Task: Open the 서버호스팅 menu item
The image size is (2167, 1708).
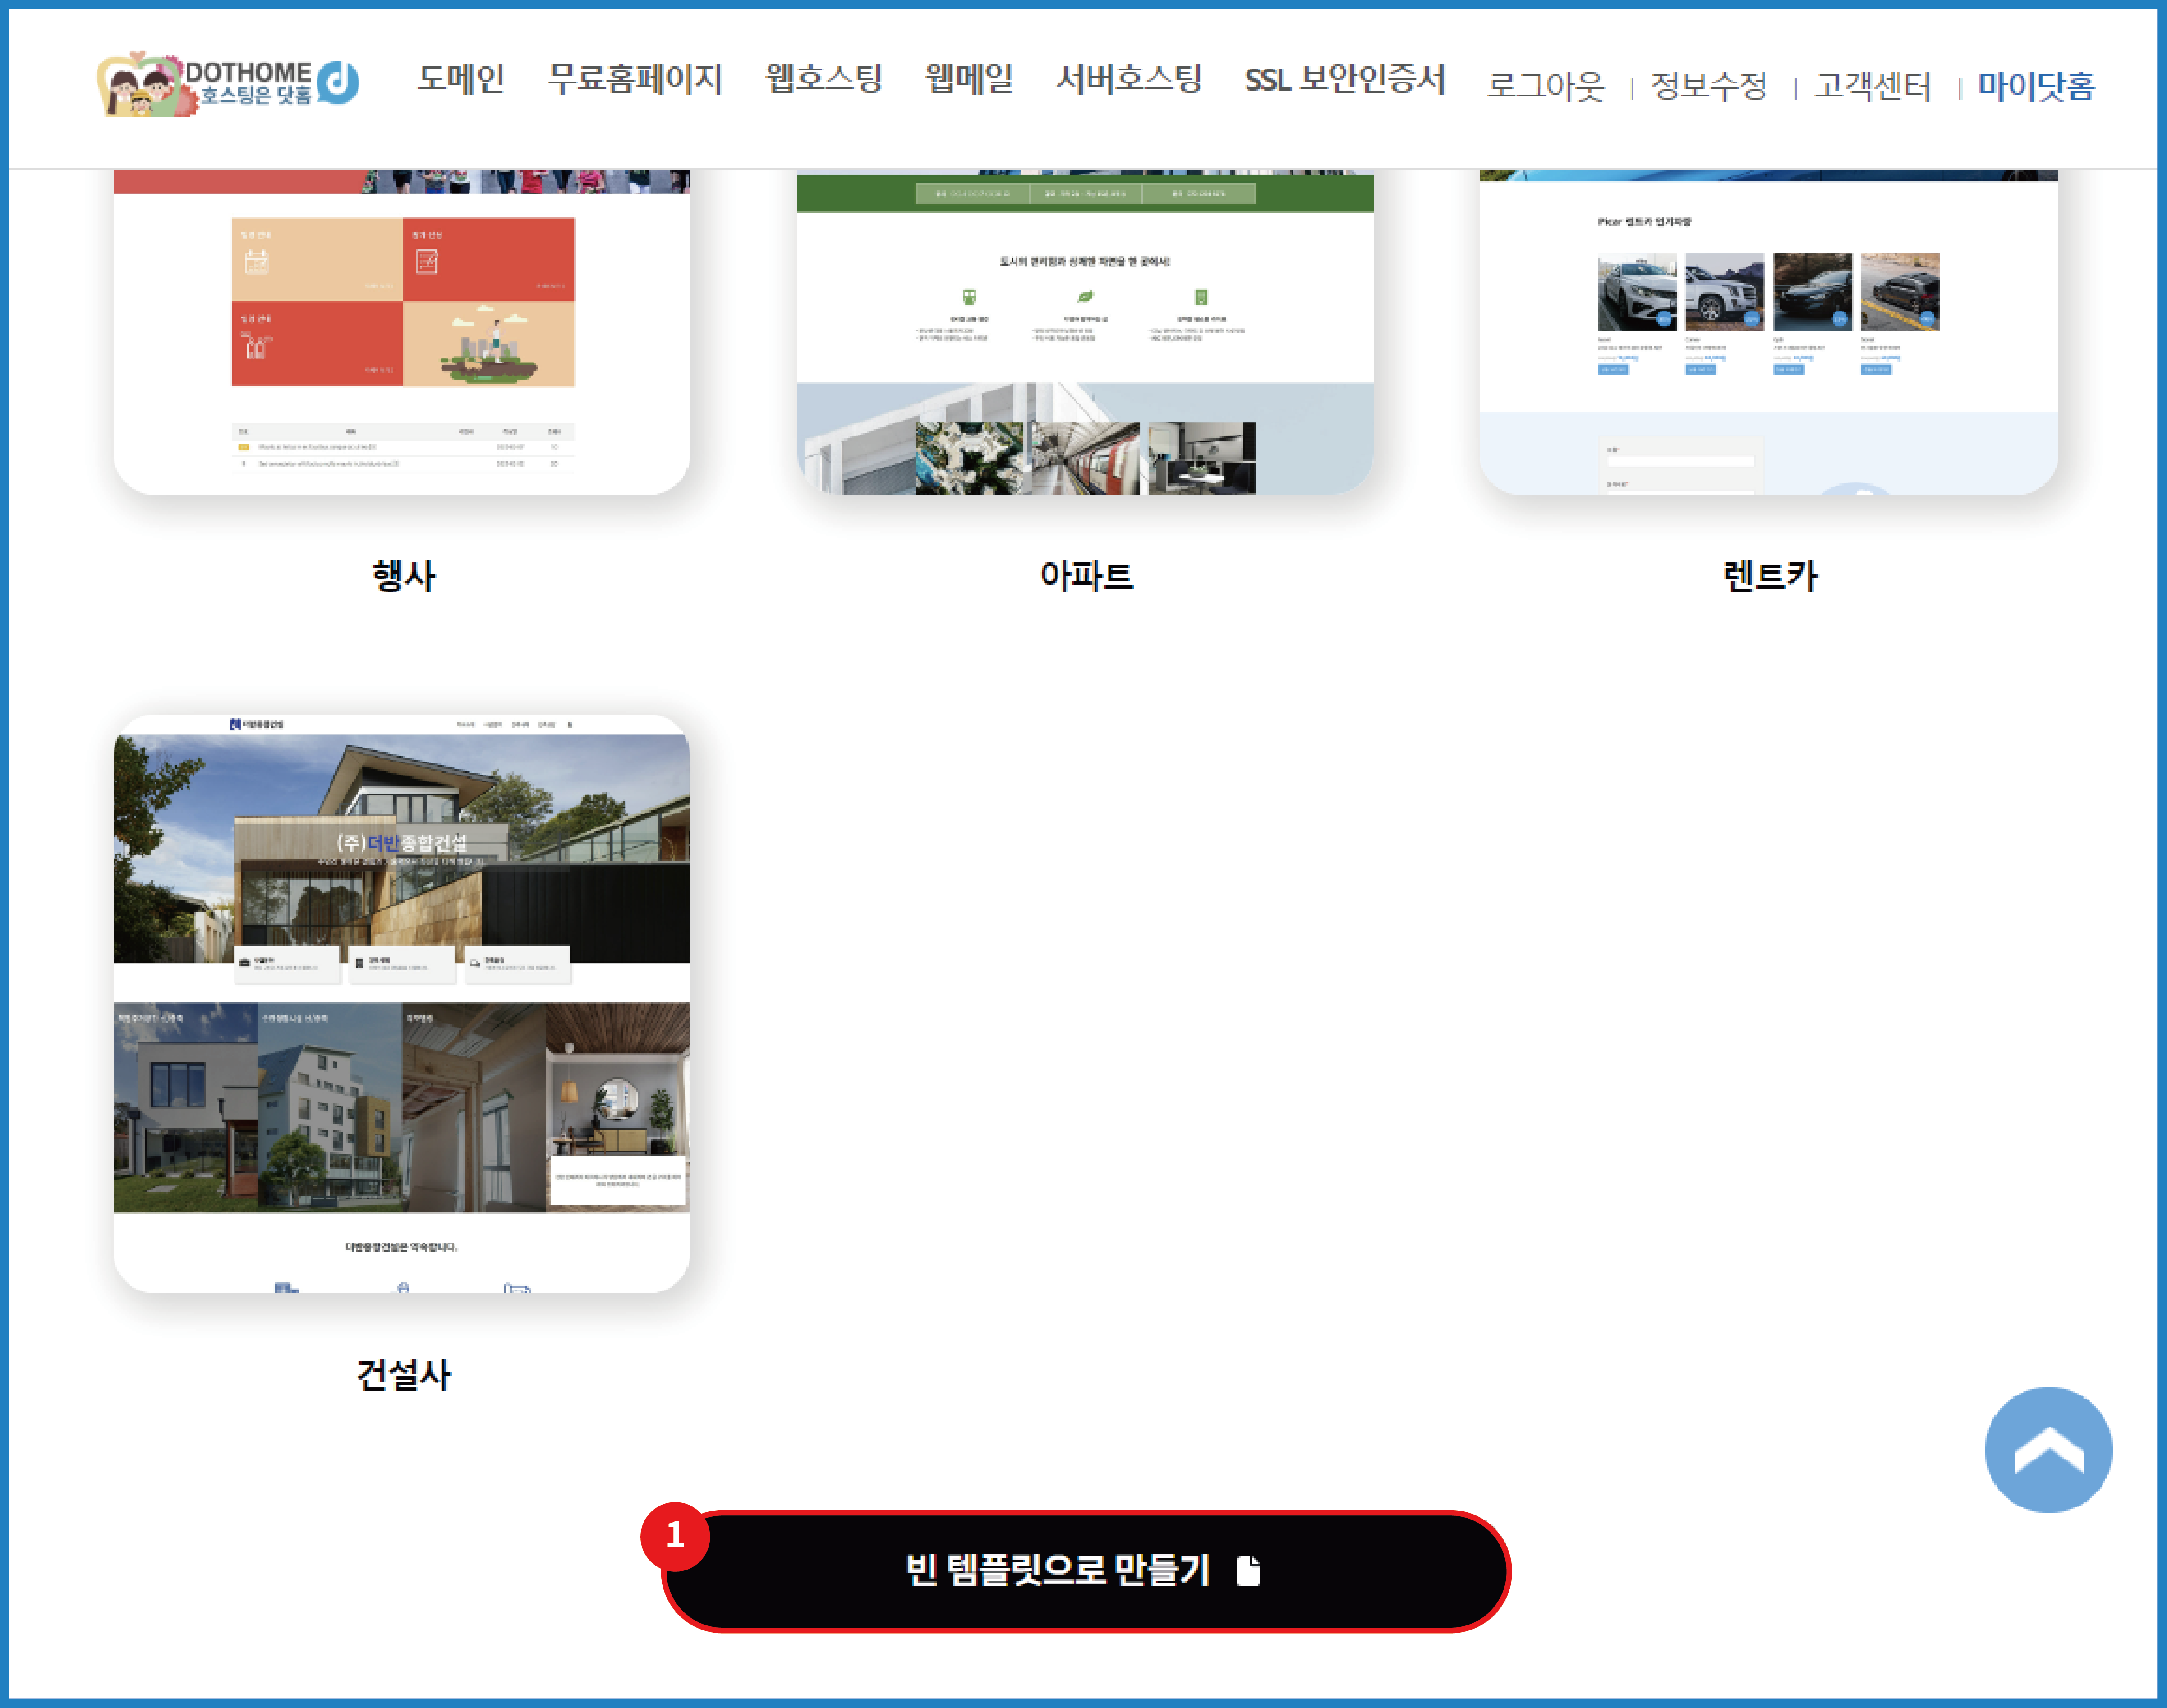Action: (1131, 82)
